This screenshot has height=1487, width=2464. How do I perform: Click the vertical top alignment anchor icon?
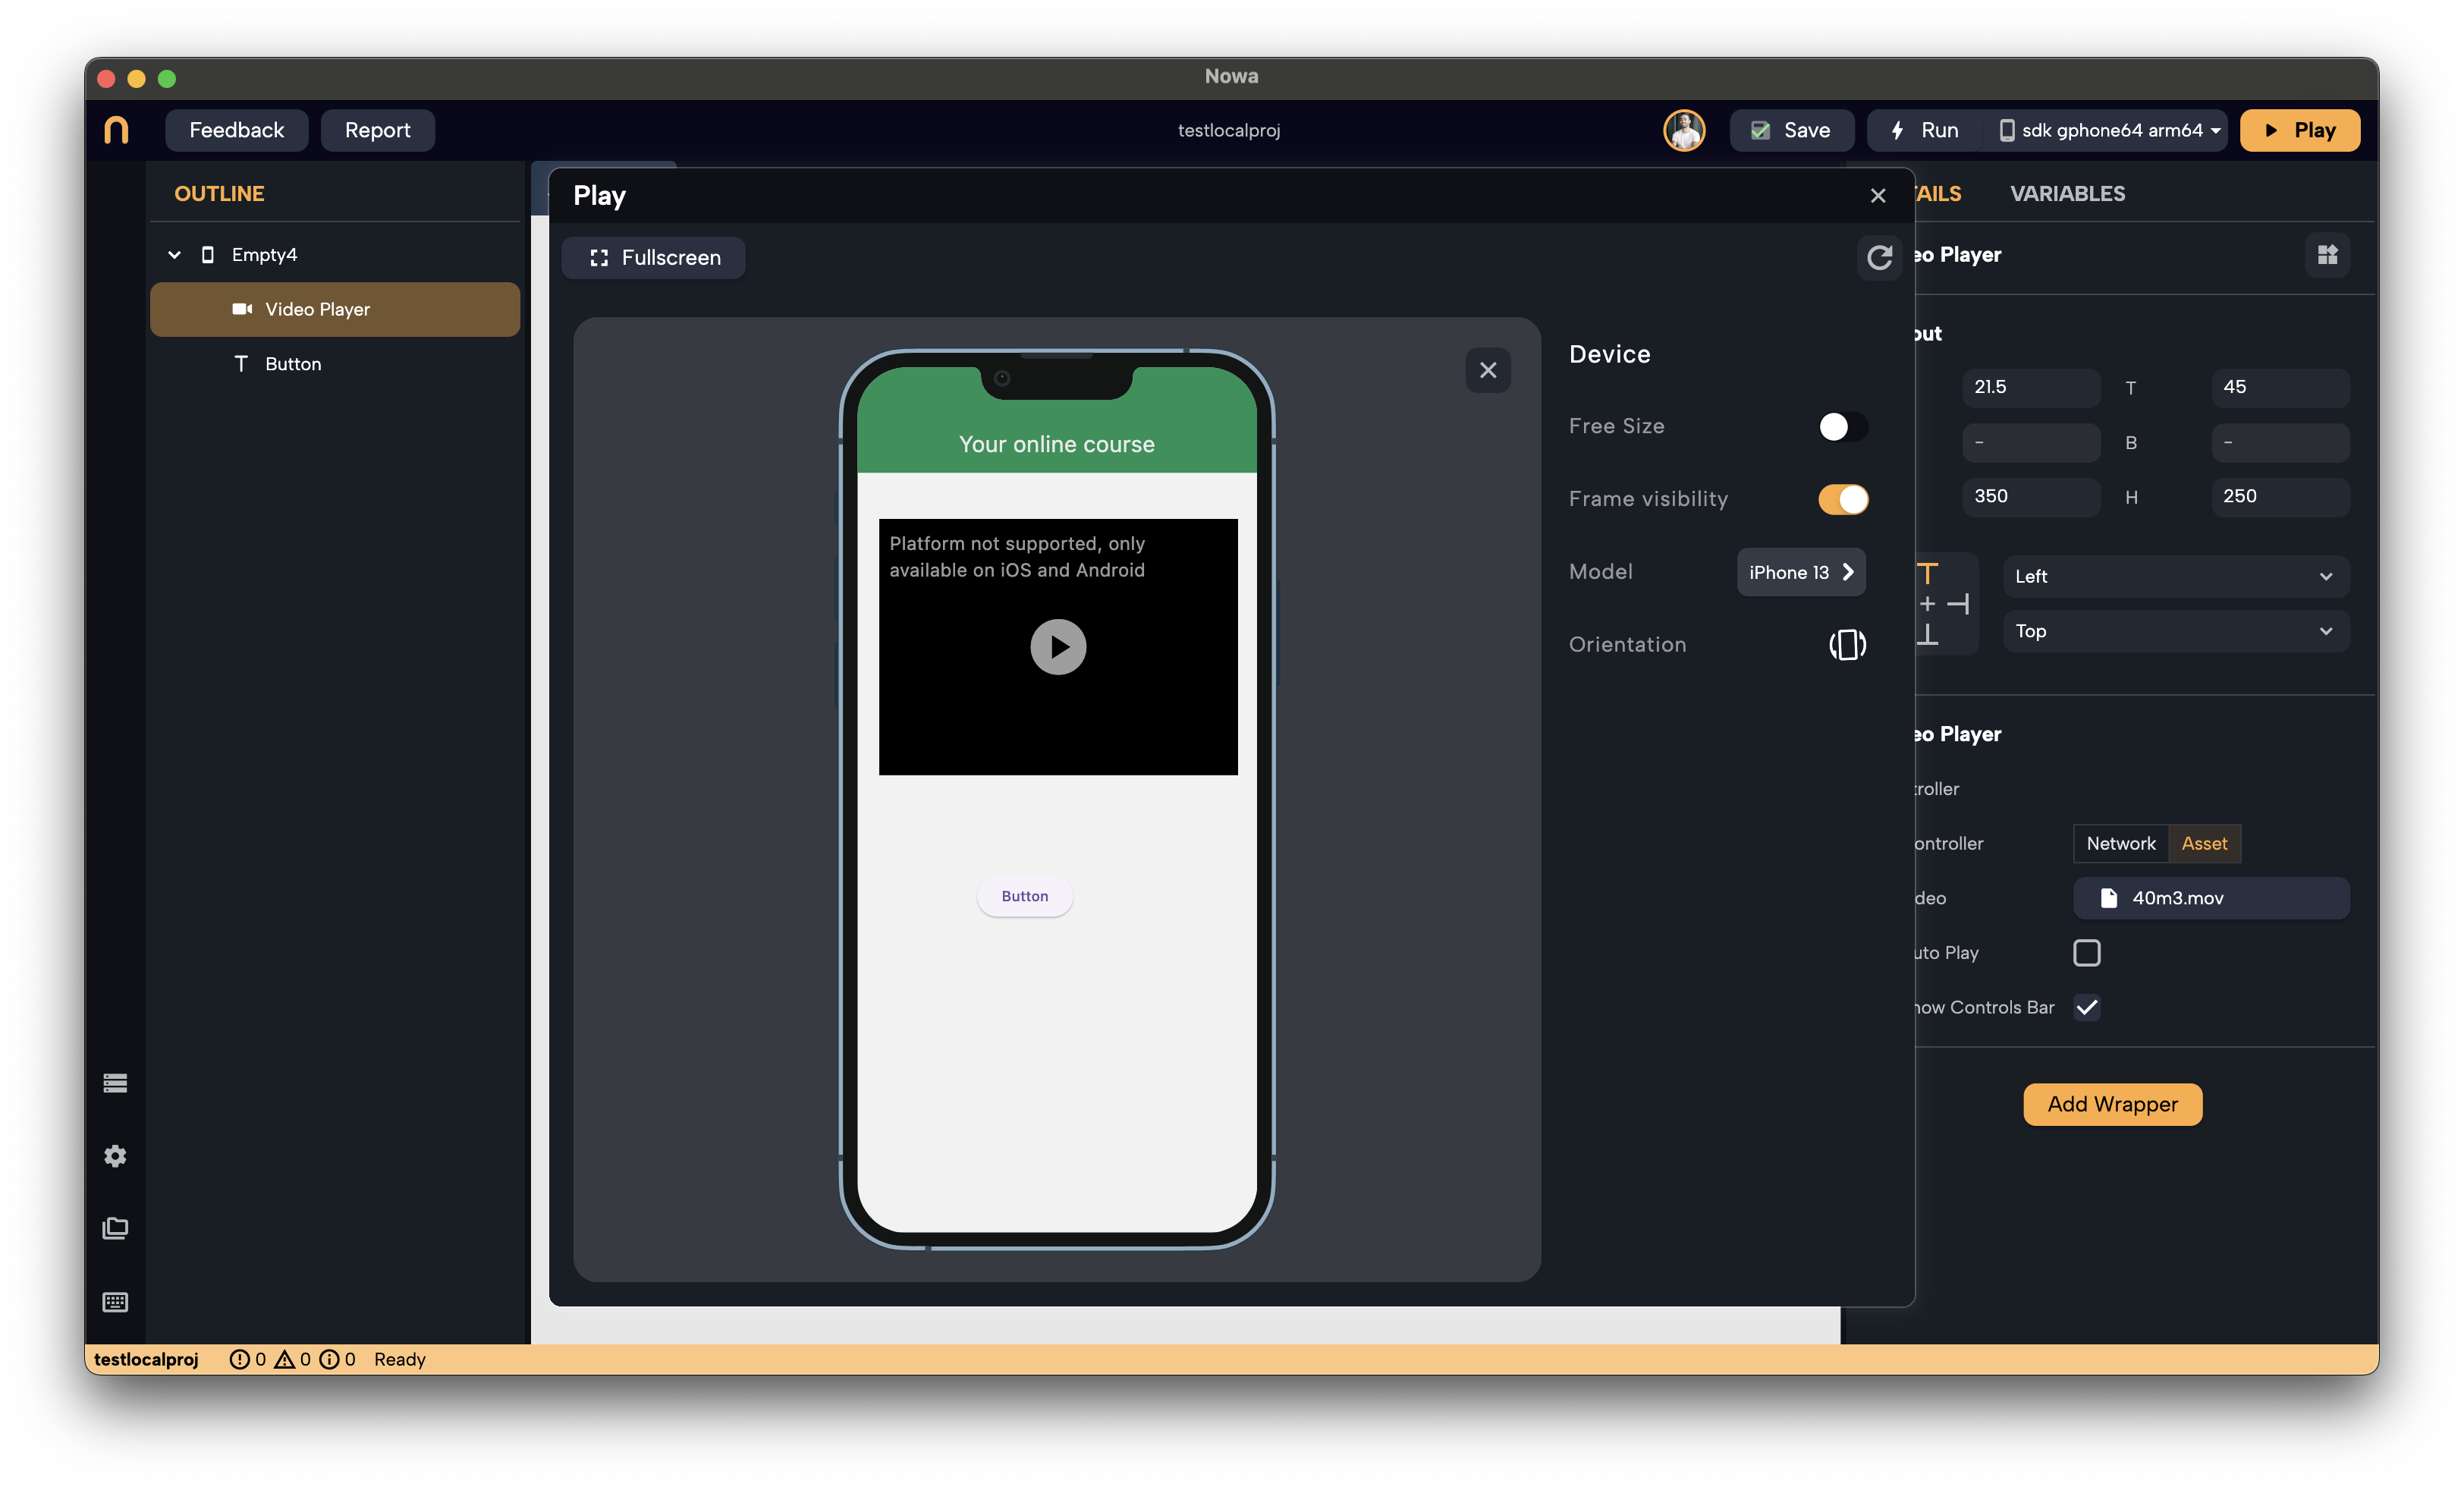pos(1928,573)
